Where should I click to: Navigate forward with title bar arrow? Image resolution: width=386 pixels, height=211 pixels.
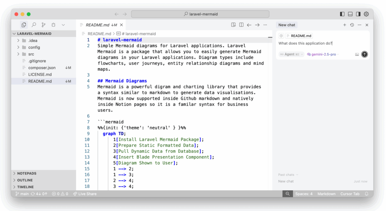pyautogui.click(x=124, y=14)
